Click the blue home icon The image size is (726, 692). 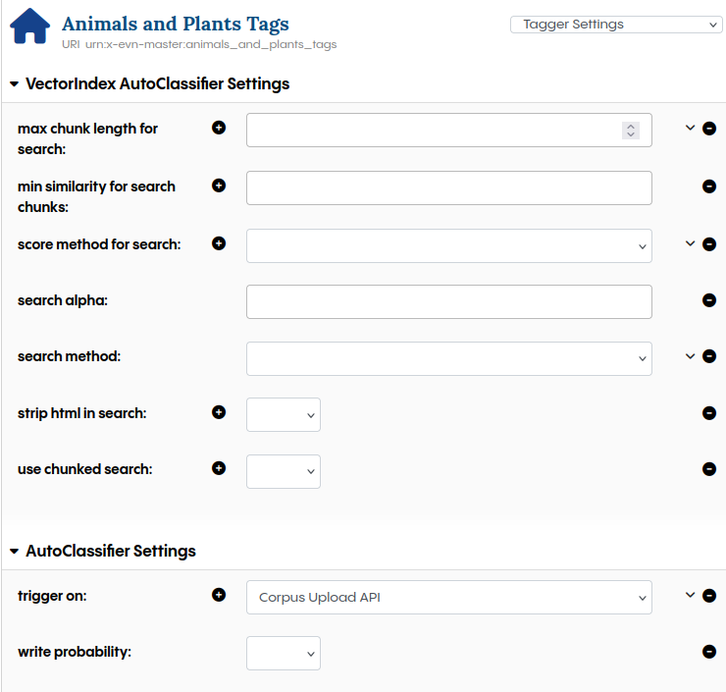29,27
